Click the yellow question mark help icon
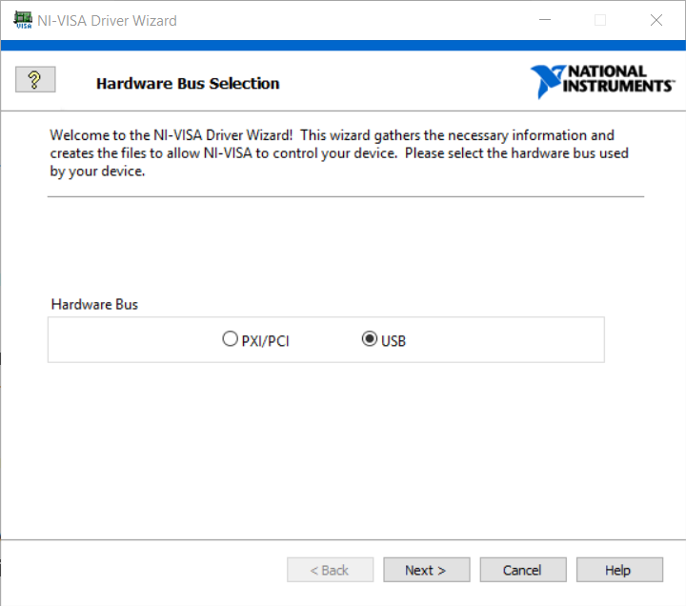Viewport: 686px width, 606px height. coord(35,80)
